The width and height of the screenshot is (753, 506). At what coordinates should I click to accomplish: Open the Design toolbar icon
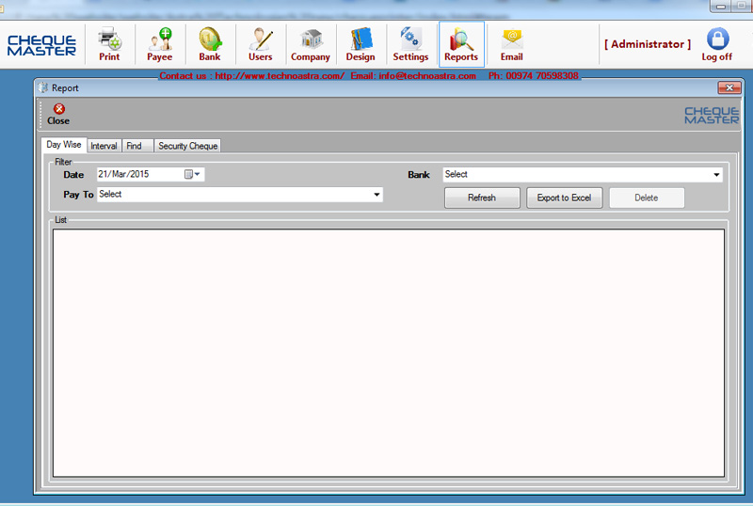tap(360, 43)
